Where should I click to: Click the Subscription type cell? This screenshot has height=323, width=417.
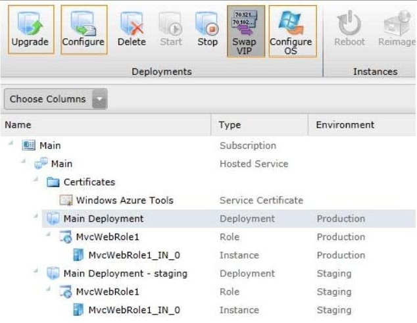tap(248, 145)
